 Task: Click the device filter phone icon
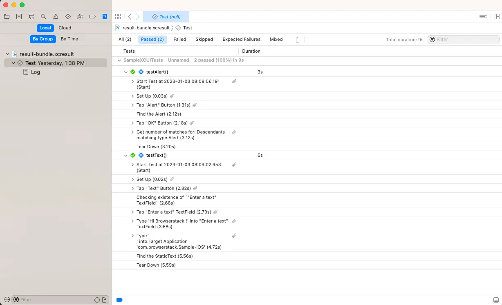(x=298, y=40)
